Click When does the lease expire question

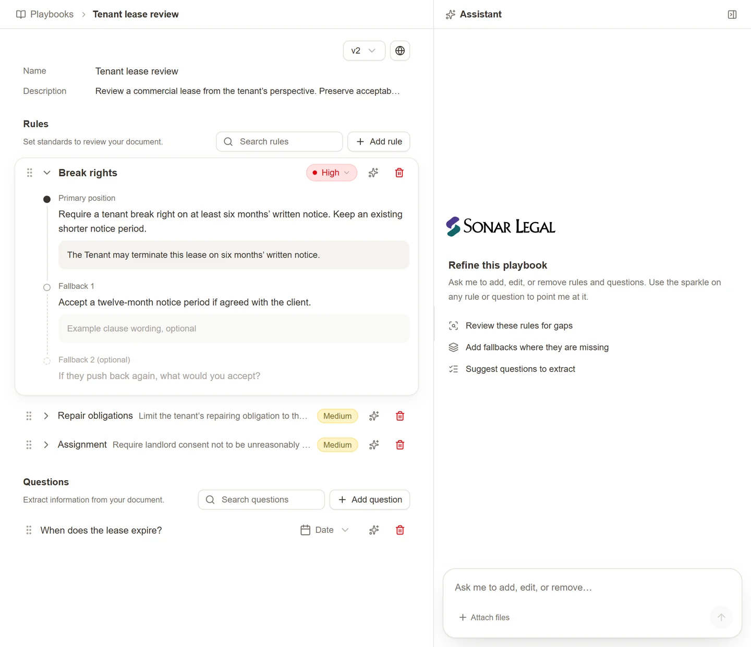pyautogui.click(x=101, y=530)
